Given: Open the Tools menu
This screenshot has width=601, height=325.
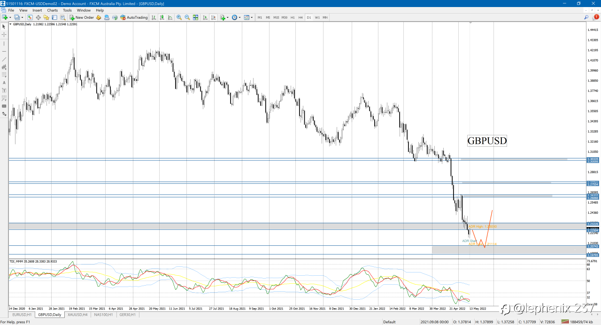Looking at the screenshot, I should (67, 10).
